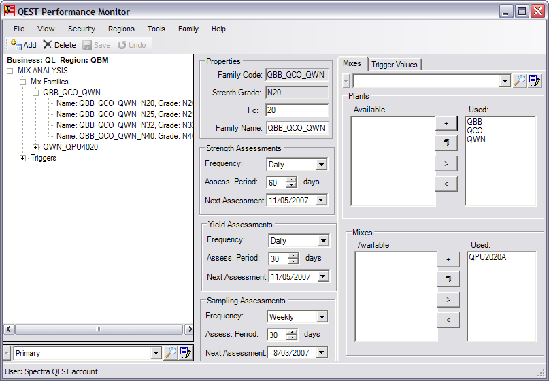The width and height of the screenshot is (549, 381).
Task: Click the copy-all icon button in Plants
Action: [x=446, y=144]
